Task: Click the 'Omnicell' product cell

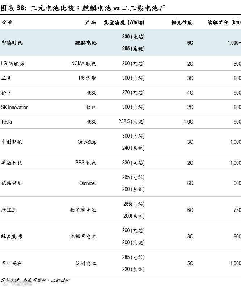Action: (x=88, y=183)
